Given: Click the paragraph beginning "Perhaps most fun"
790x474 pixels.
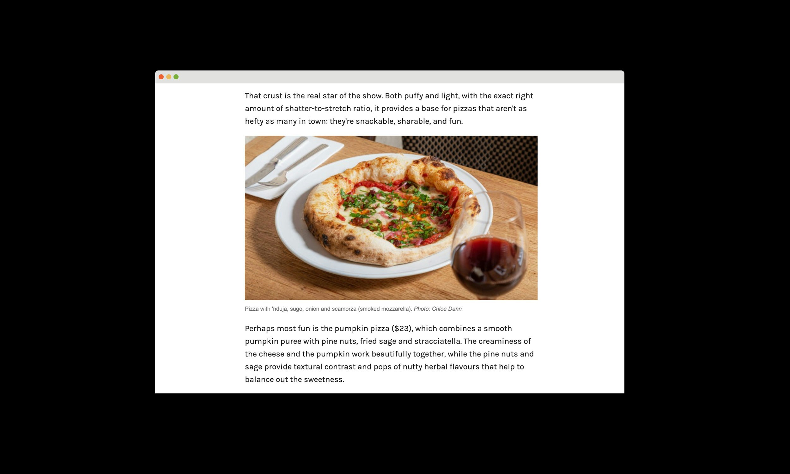Looking at the screenshot, I should pos(389,354).
